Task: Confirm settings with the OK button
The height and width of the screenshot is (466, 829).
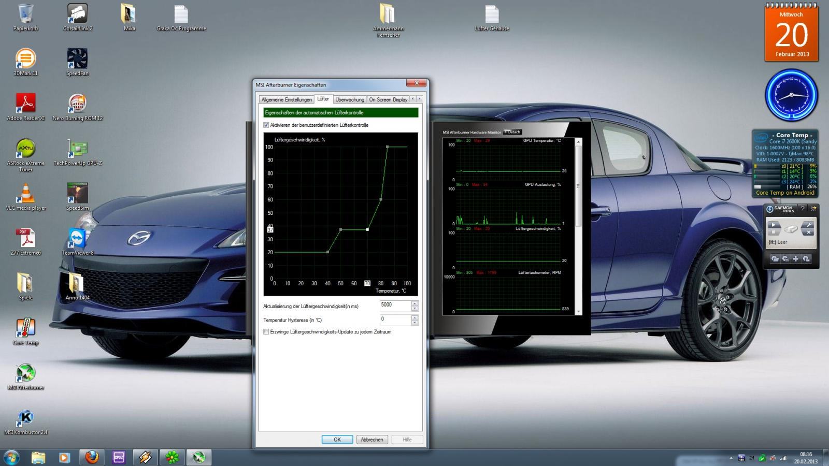Action: click(337, 440)
